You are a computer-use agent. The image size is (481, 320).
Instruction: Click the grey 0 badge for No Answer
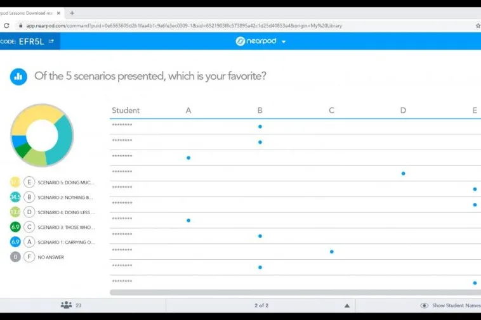pyautogui.click(x=15, y=257)
